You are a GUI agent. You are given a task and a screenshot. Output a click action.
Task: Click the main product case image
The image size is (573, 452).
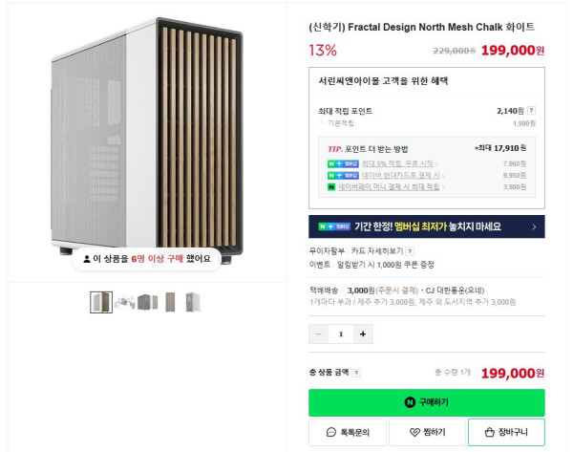coord(146,140)
